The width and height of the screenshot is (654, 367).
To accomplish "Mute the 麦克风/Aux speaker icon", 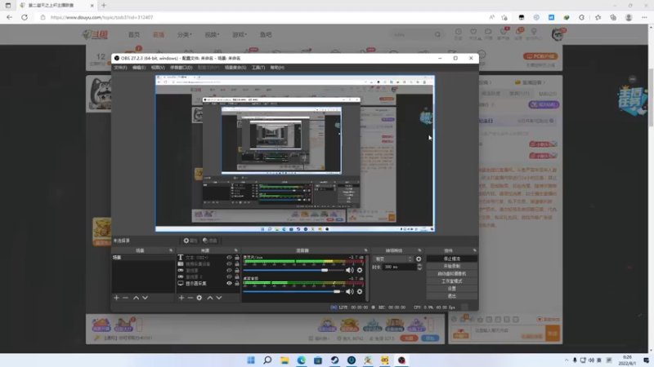I will pyautogui.click(x=350, y=270).
